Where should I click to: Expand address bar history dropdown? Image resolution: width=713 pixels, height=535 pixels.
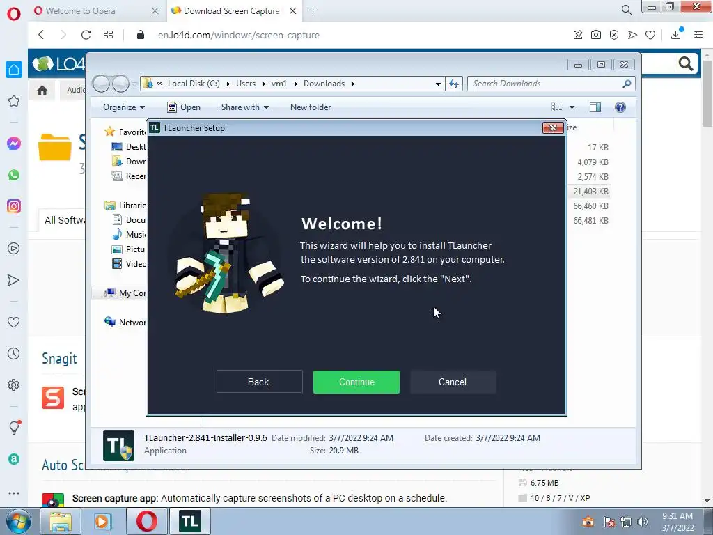438,84
